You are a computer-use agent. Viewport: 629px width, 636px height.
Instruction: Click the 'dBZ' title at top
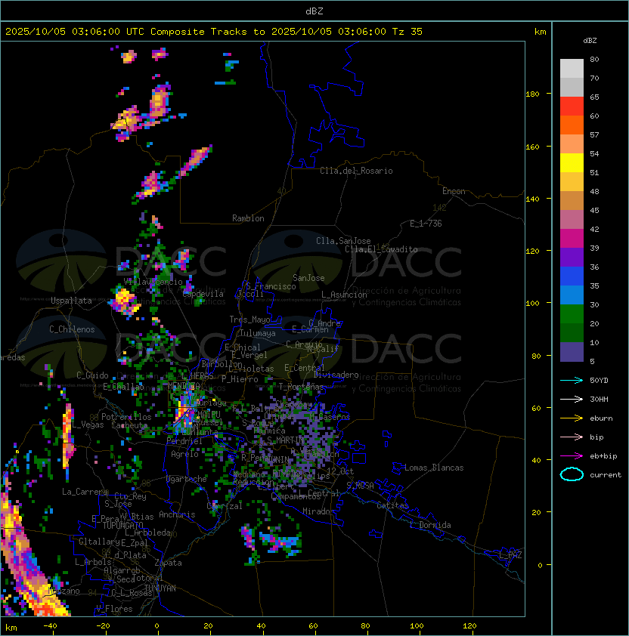[x=314, y=11]
